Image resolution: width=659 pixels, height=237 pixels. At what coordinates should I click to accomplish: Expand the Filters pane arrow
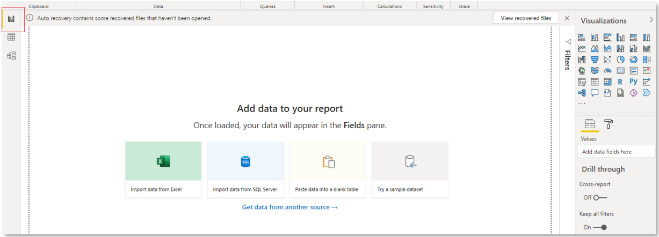(568, 41)
